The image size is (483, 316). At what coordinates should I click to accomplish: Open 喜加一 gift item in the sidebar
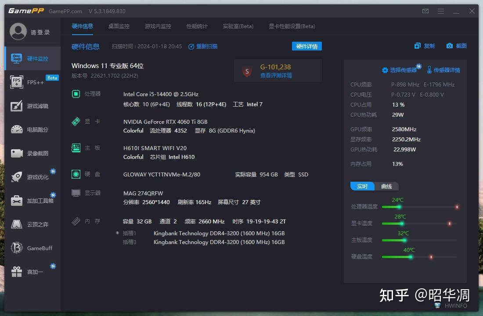(32, 272)
